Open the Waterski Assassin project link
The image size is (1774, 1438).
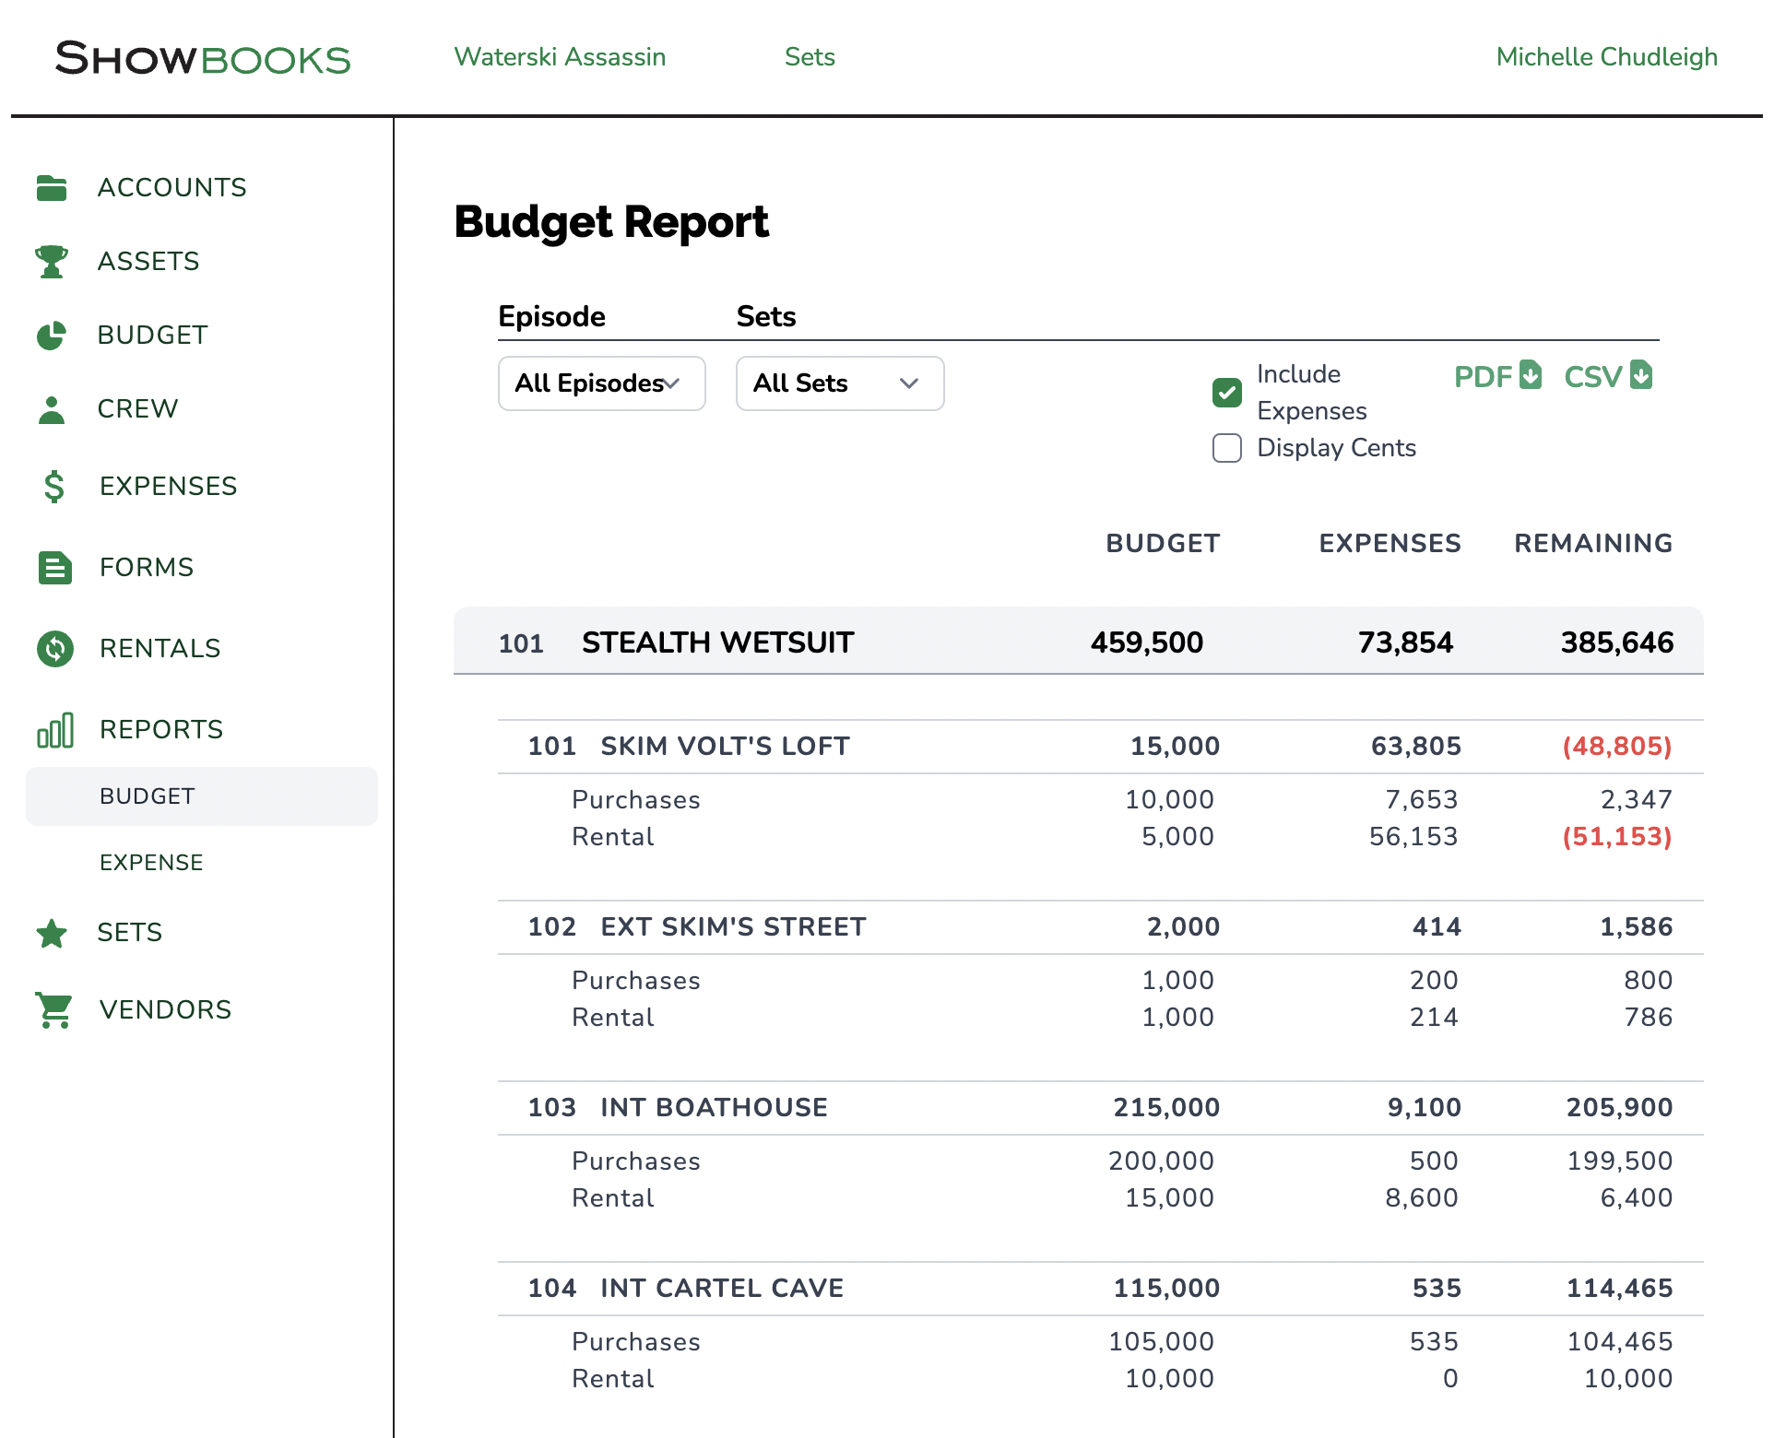click(560, 57)
